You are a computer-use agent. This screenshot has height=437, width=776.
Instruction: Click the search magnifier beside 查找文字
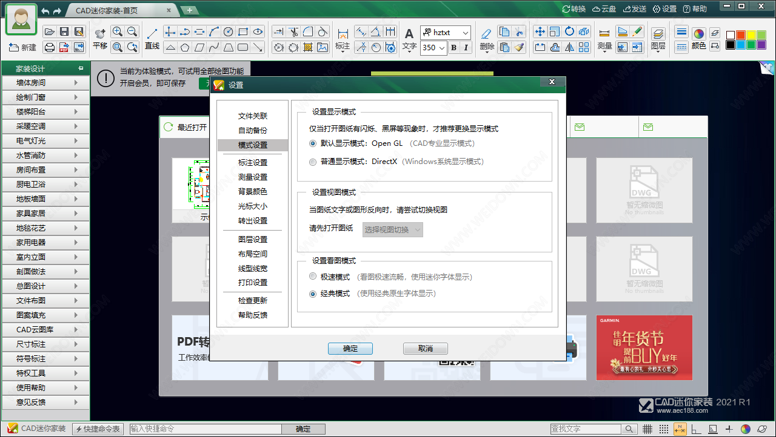tap(630, 429)
